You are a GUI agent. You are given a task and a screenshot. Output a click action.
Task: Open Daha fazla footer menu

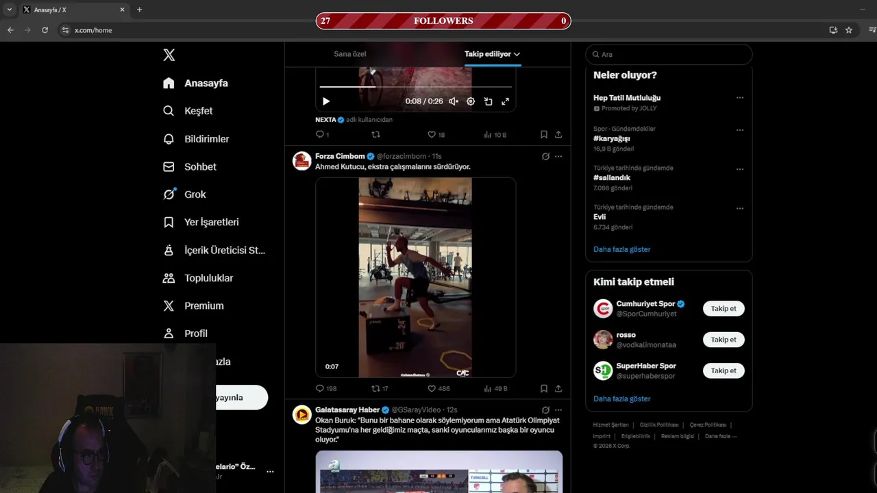coord(721,436)
